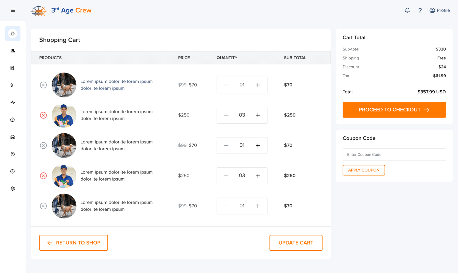Click the Shopping Cart heading
The width and height of the screenshot is (458, 273).
(60, 40)
